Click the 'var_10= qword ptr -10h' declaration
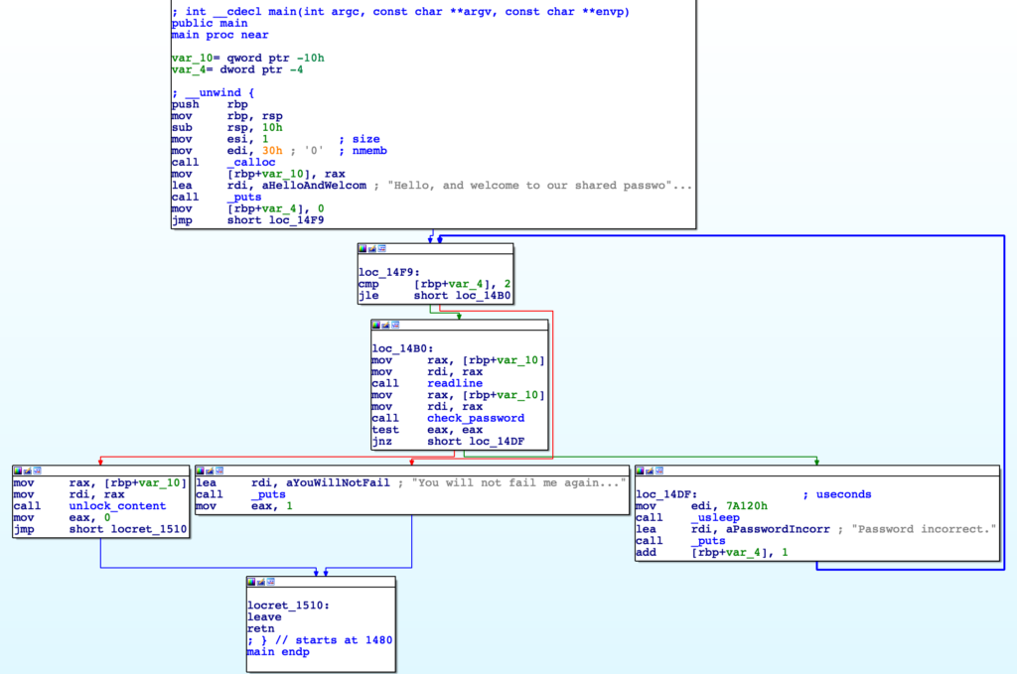1017x674 pixels. point(247,59)
